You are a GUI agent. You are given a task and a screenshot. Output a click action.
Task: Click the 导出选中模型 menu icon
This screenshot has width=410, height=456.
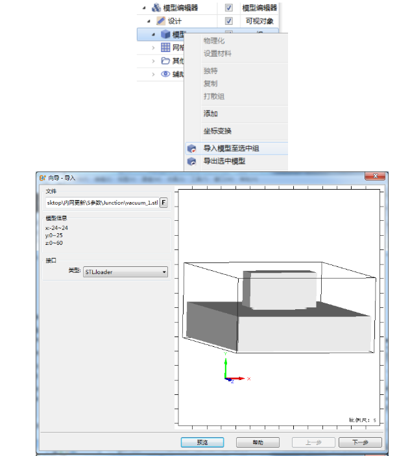(192, 161)
